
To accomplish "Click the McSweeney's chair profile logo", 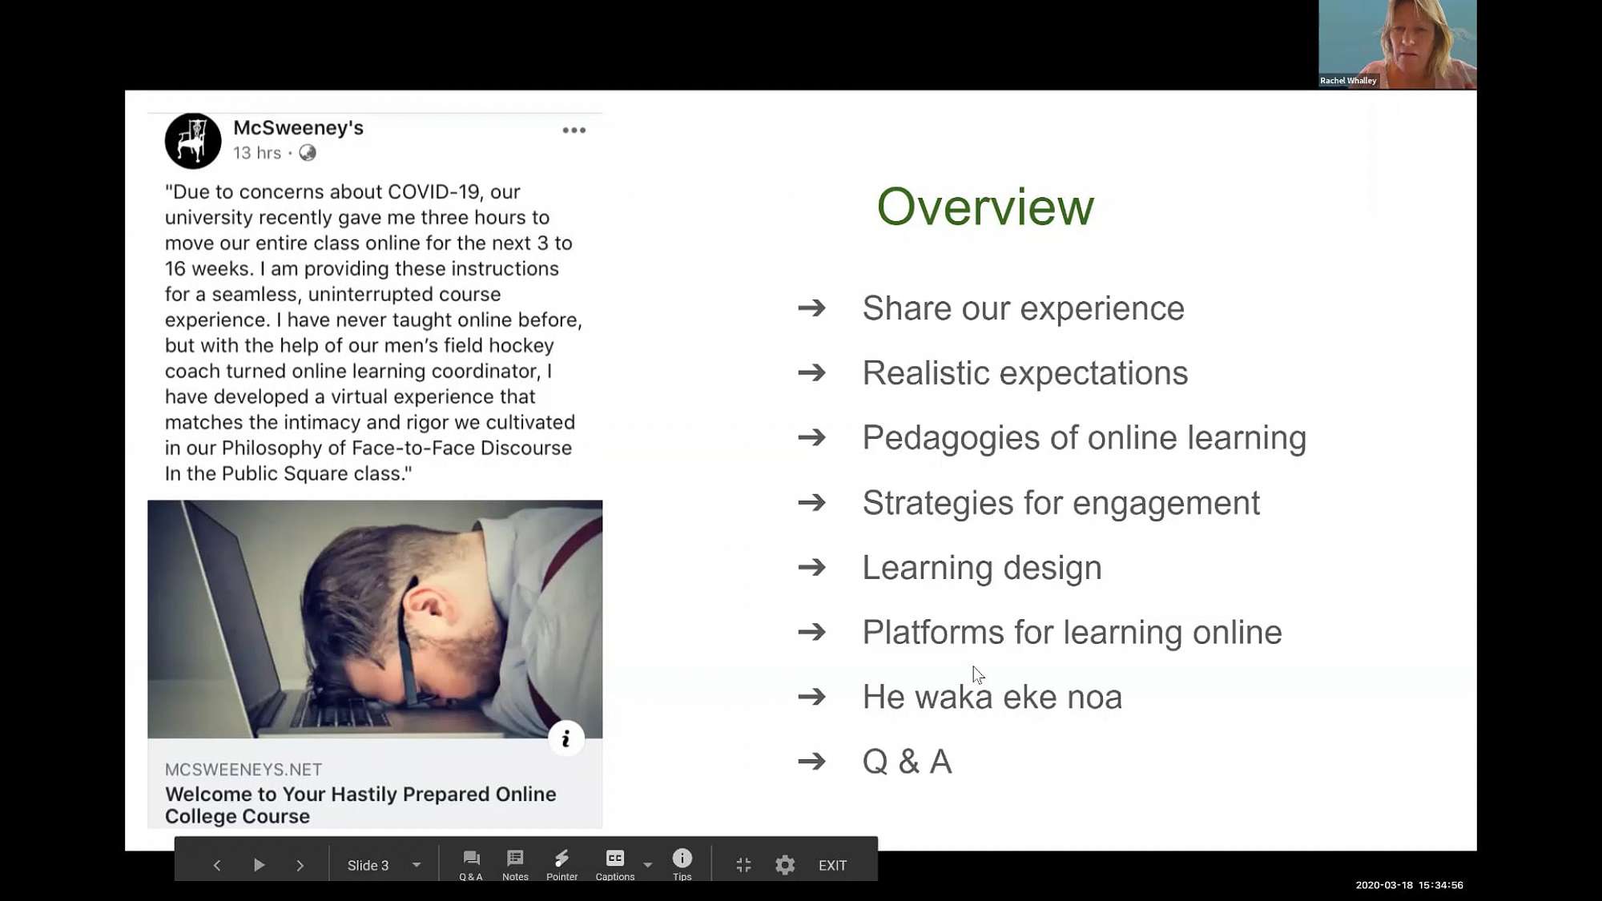I will point(193,141).
